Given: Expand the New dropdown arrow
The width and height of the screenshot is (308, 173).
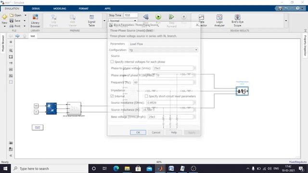Looking at the screenshot, I should (x=4, y=26).
